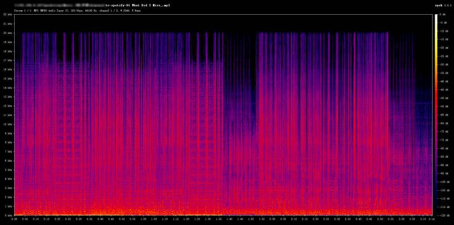
Task: Click the "10 kHz" frequency axis label
Action: click(7, 124)
